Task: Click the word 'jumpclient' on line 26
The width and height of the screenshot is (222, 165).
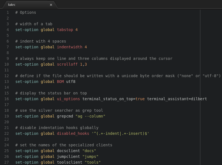Action: (x=69, y=157)
